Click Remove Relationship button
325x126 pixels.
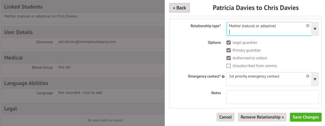coord(262,117)
